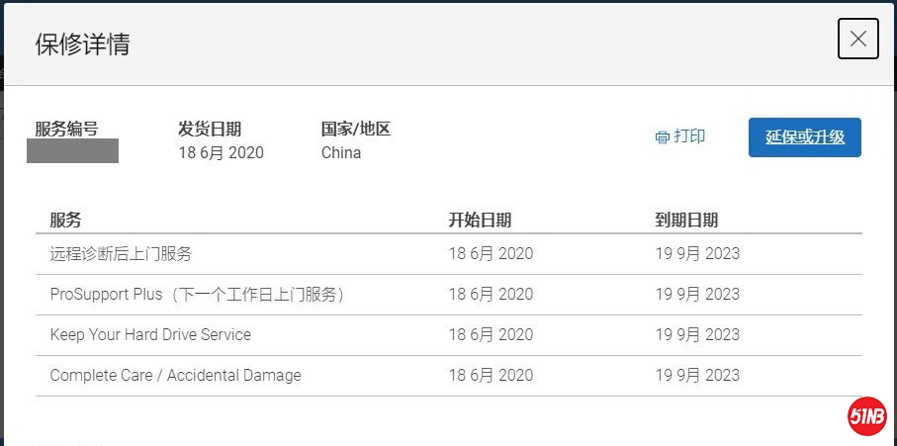Image resolution: width=897 pixels, height=446 pixels.
Task: Click the masked 服务编号 value
Action: click(x=72, y=151)
